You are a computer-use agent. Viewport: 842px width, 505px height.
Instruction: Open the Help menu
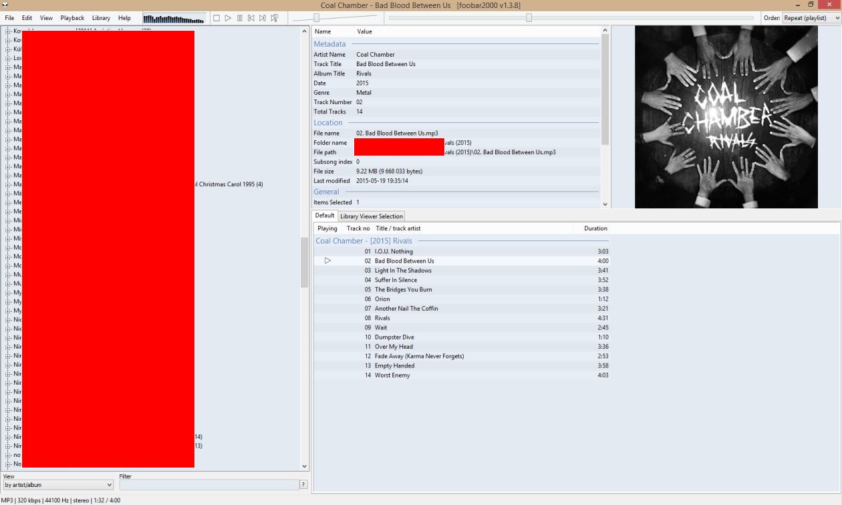(124, 18)
